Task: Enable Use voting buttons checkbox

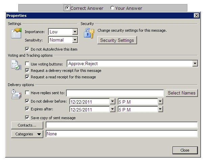Action: point(27,64)
